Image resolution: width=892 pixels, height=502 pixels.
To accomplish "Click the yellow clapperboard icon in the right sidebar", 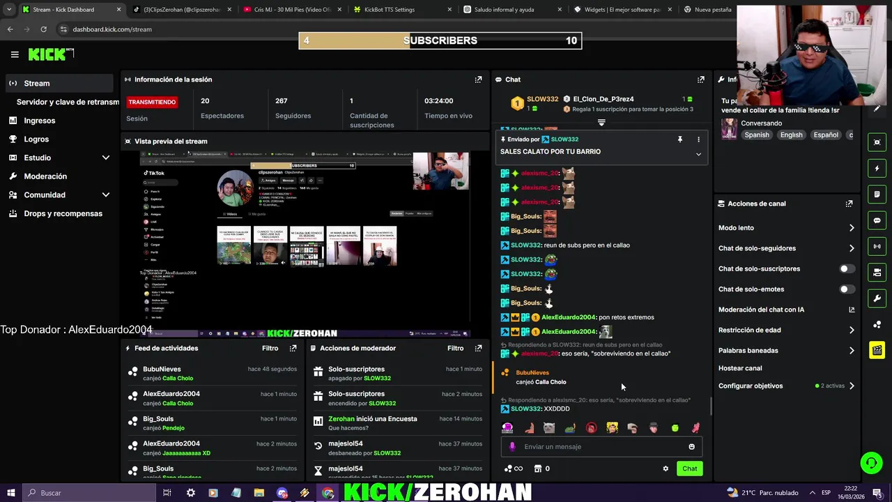I will 877,350.
